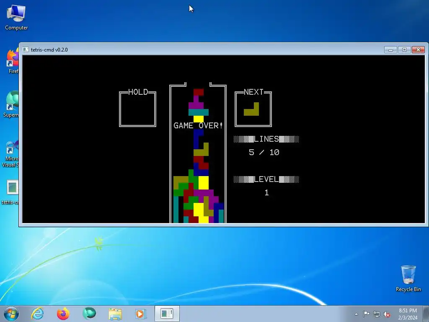Open the clock showing 8:51 PM

click(x=408, y=314)
